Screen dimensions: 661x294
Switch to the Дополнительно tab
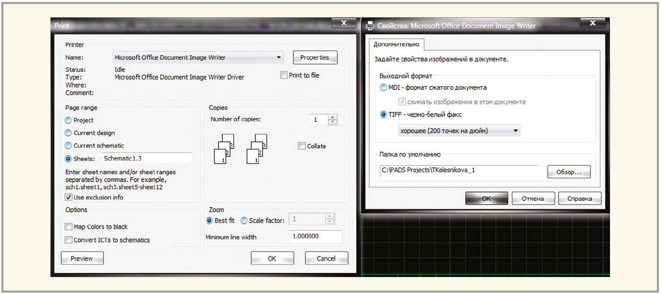click(x=396, y=44)
